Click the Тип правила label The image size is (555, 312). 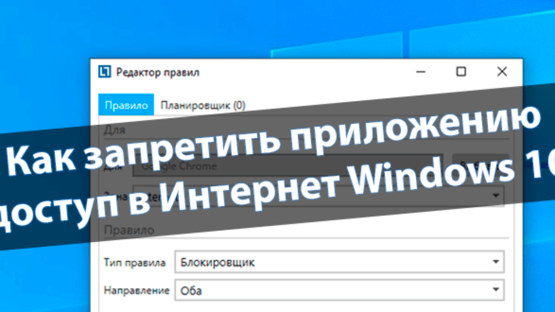click(x=135, y=262)
